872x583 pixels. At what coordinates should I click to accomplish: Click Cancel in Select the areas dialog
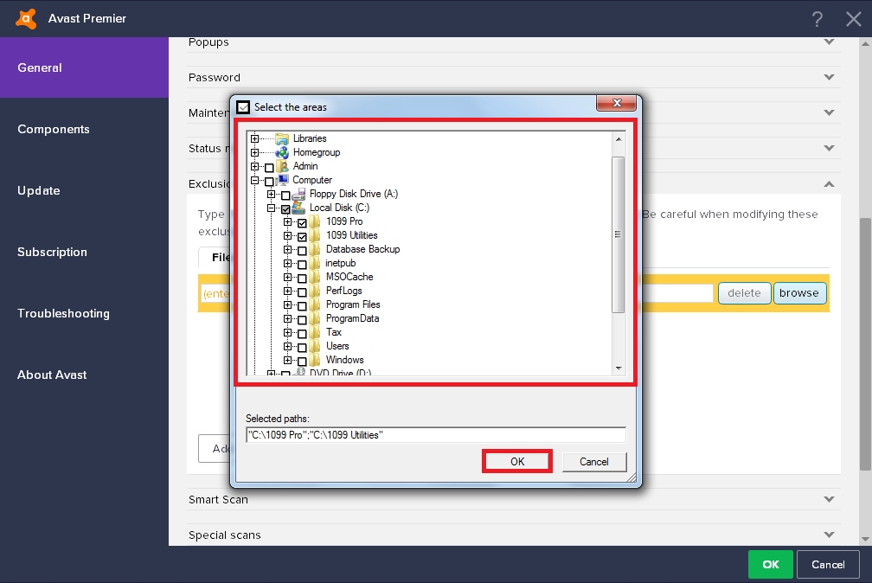point(594,462)
